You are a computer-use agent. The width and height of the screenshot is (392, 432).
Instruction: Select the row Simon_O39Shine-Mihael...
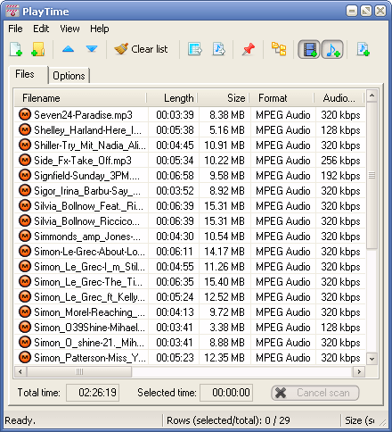[x=190, y=328]
